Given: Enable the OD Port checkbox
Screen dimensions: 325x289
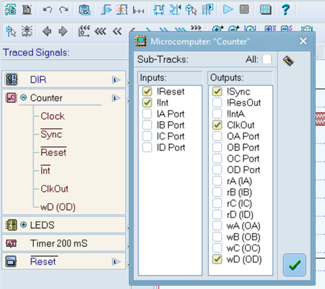Looking at the screenshot, I should 217,170.
